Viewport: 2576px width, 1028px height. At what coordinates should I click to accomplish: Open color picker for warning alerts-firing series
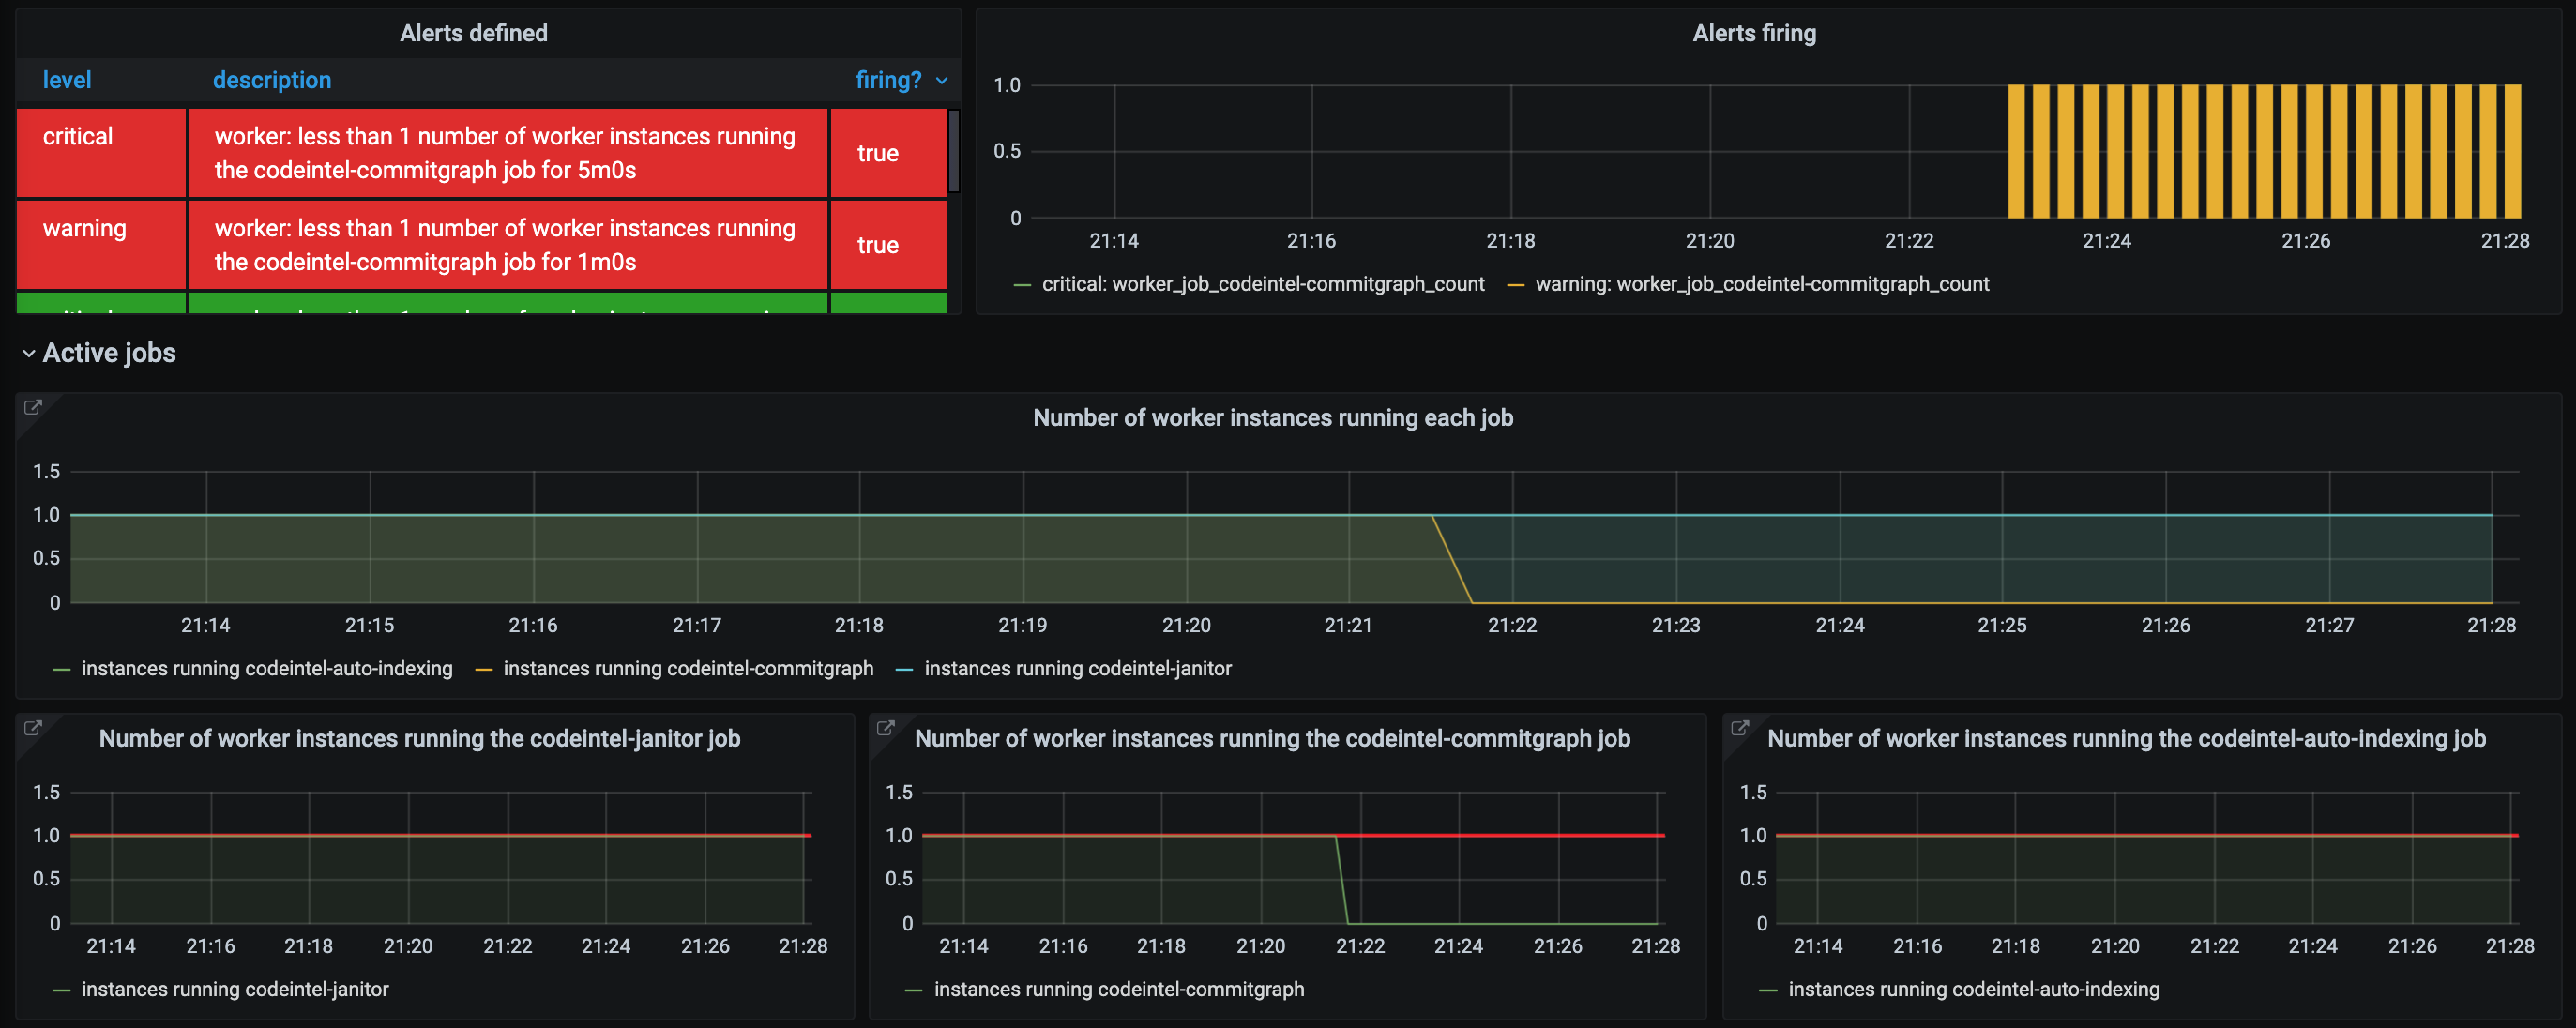pos(1515,285)
